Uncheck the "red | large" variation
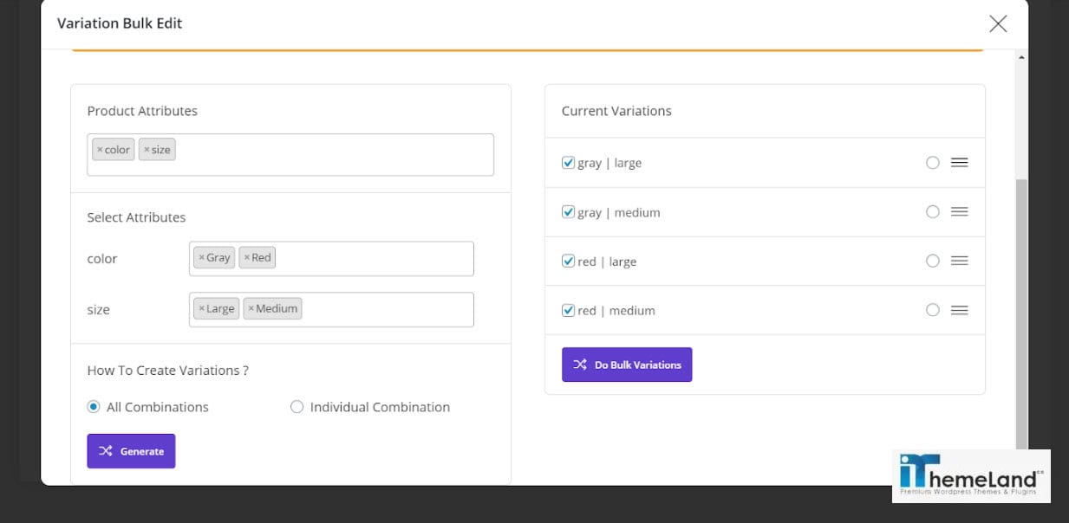The image size is (1069, 523). coord(568,261)
